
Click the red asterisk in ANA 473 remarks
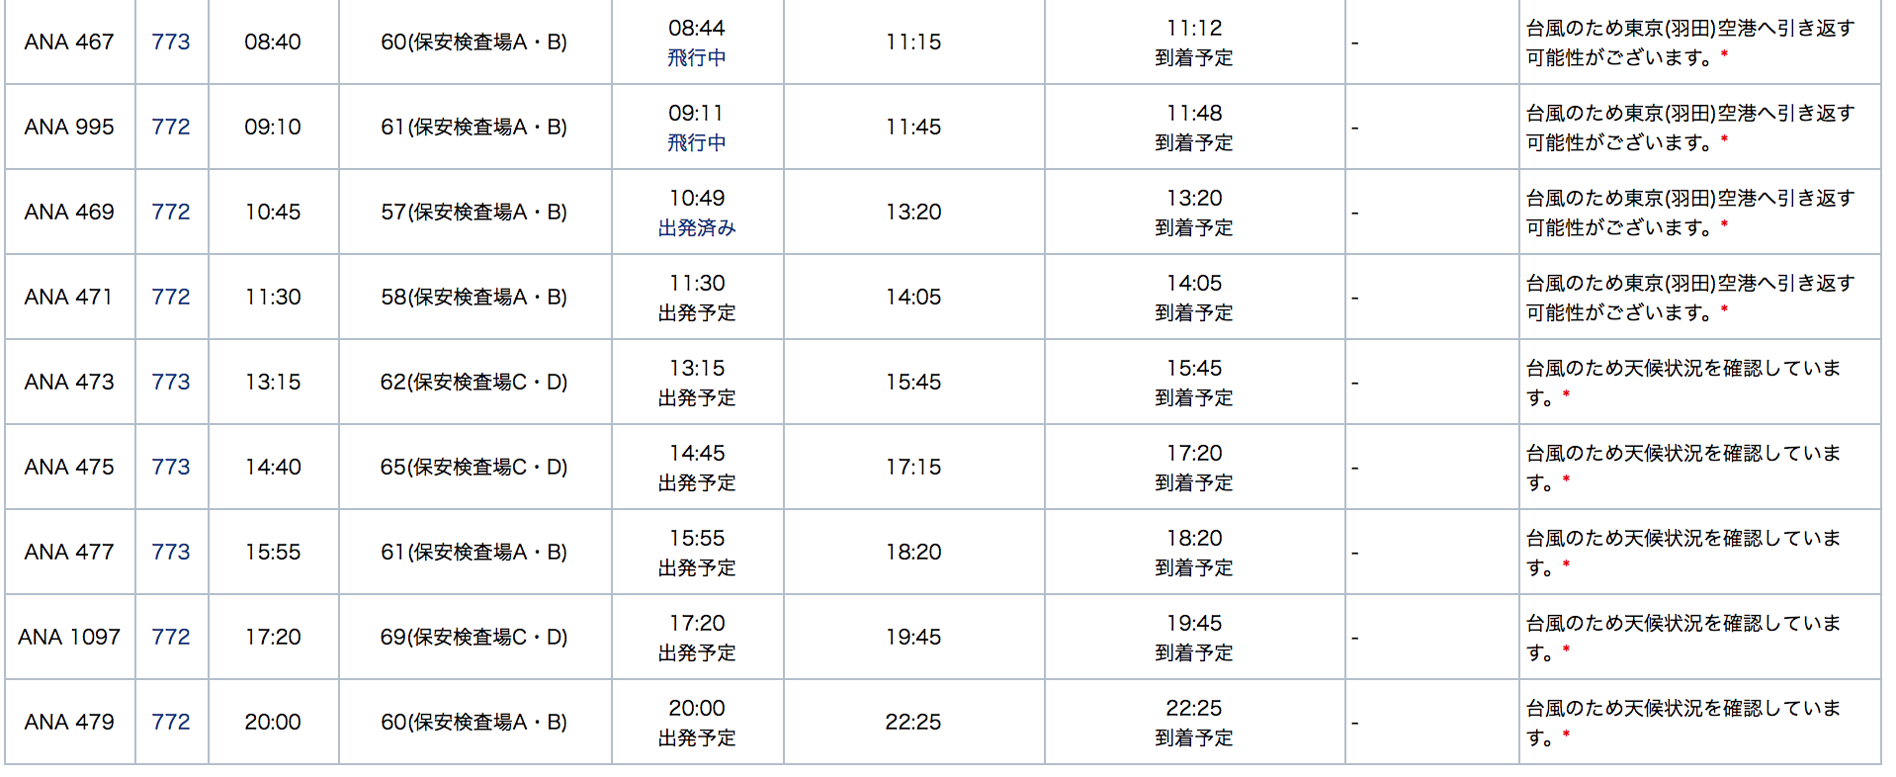point(1566,394)
